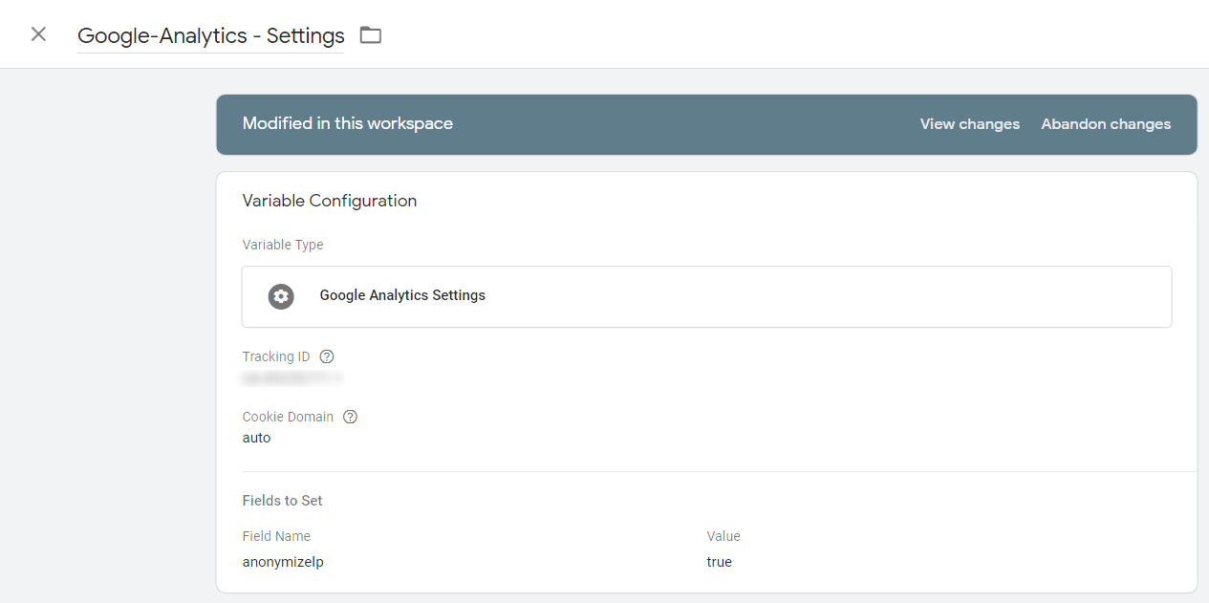The width and height of the screenshot is (1209, 603).
Task: Click the Variable Configuration heading
Action: coord(330,201)
